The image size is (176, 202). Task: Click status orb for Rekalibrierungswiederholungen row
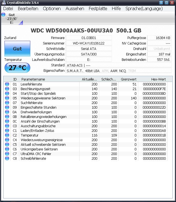7,117
